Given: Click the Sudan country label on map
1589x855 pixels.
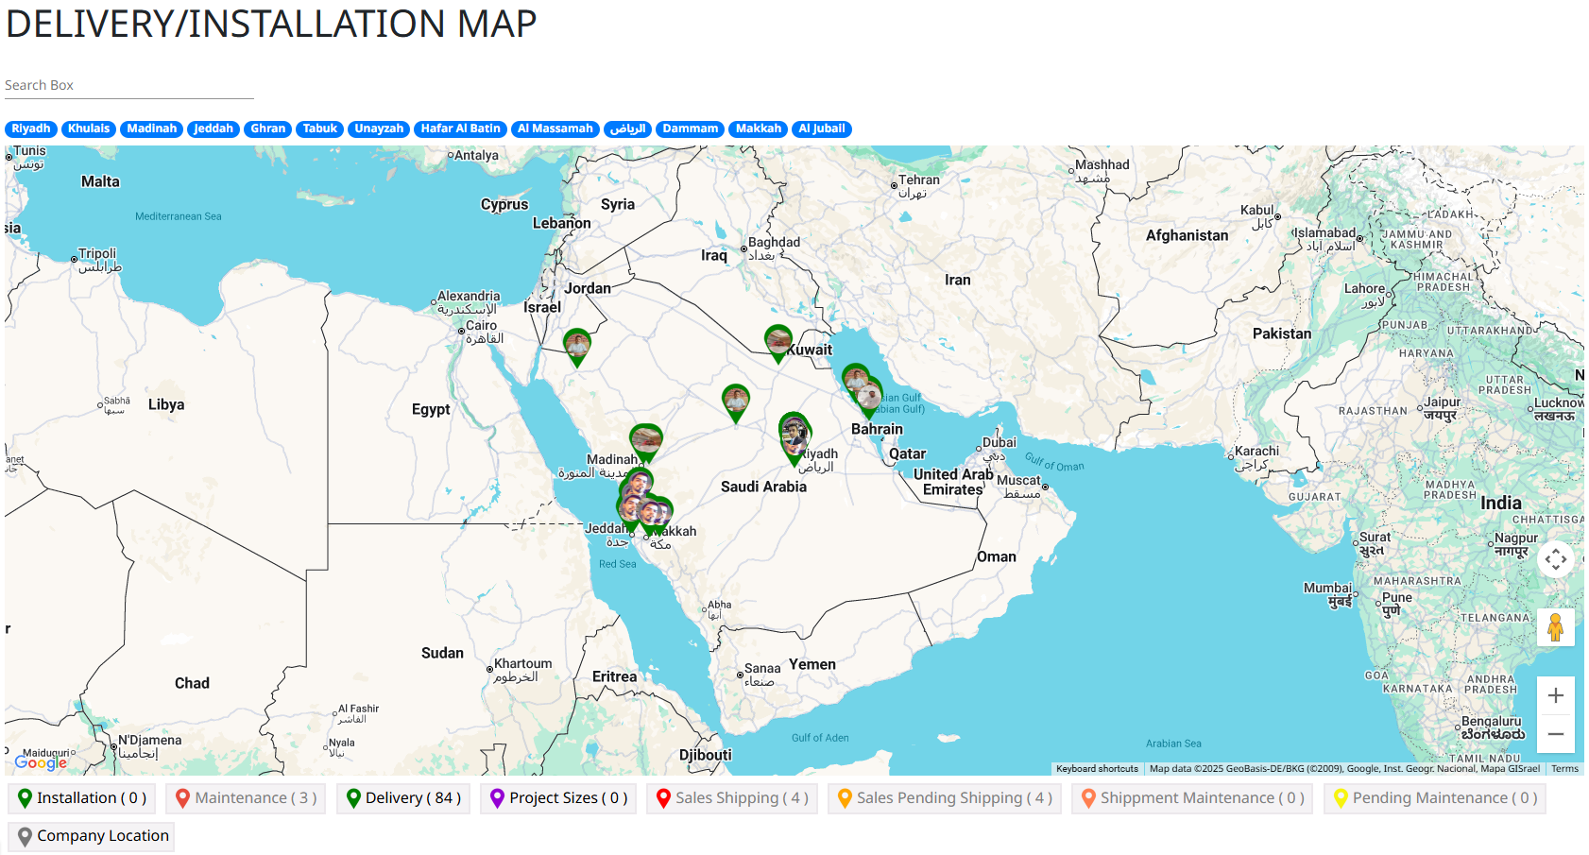Looking at the screenshot, I should coord(442,653).
